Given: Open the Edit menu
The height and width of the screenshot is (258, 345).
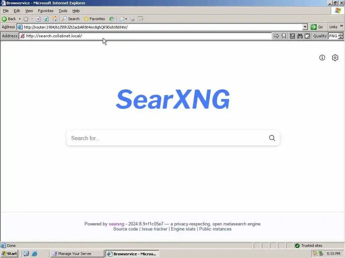Looking at the screenshot, I should 17,11.
